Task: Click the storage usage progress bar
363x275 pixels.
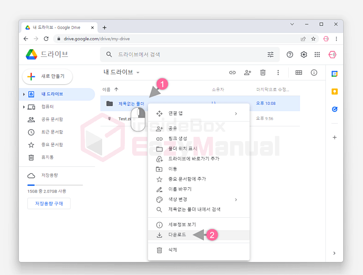Action: point(55,185)
